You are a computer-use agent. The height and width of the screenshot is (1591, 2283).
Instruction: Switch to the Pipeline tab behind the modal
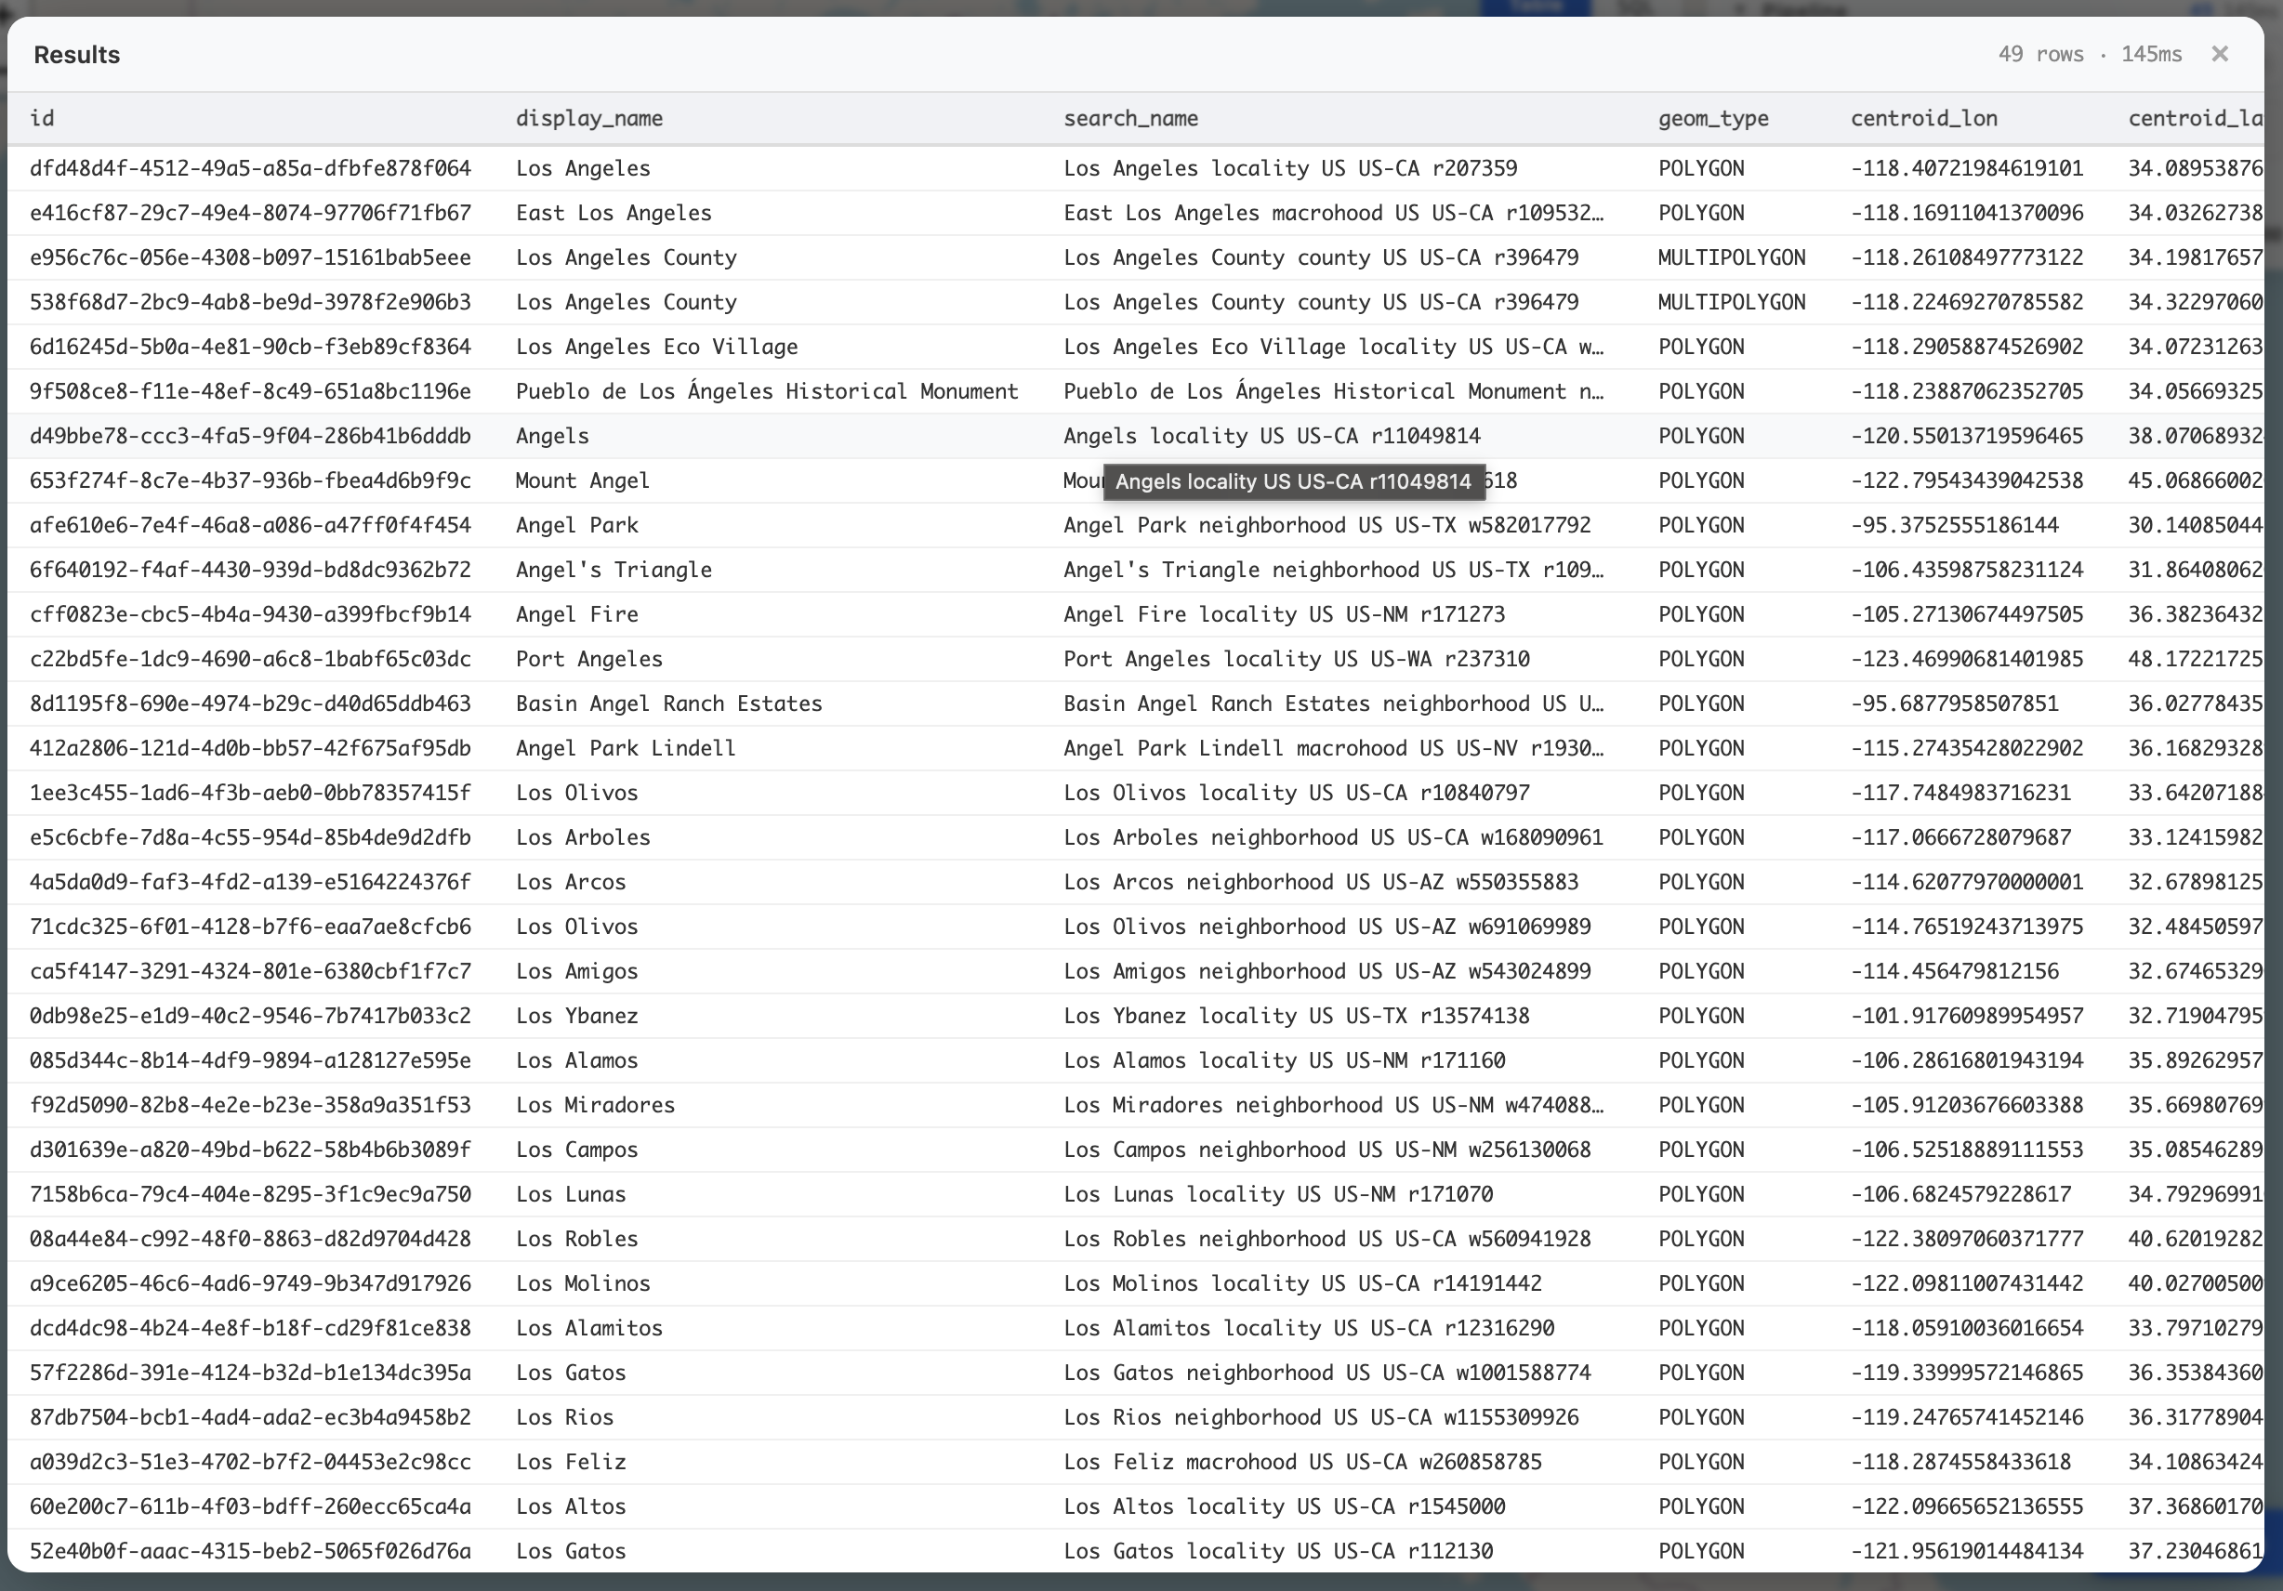click(x=1804, y=10)
